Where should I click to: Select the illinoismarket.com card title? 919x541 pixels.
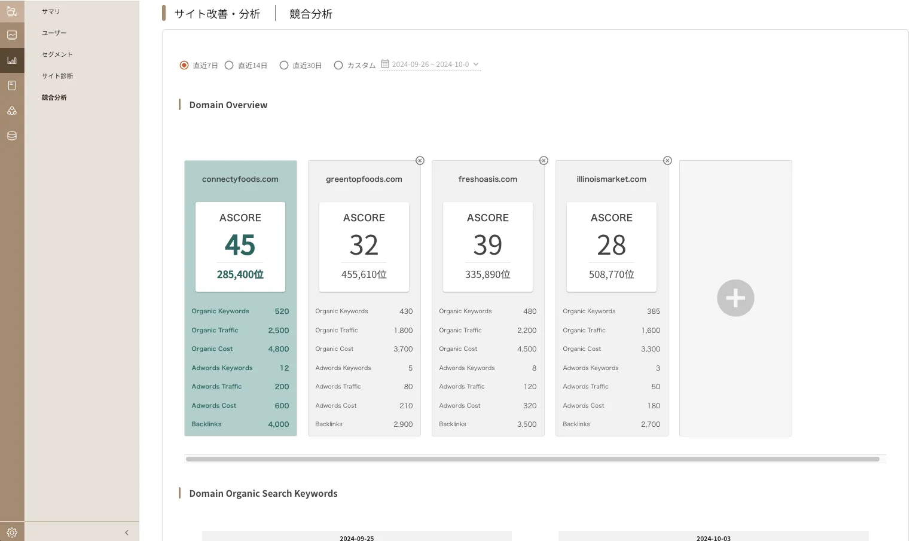pos(612,179)
